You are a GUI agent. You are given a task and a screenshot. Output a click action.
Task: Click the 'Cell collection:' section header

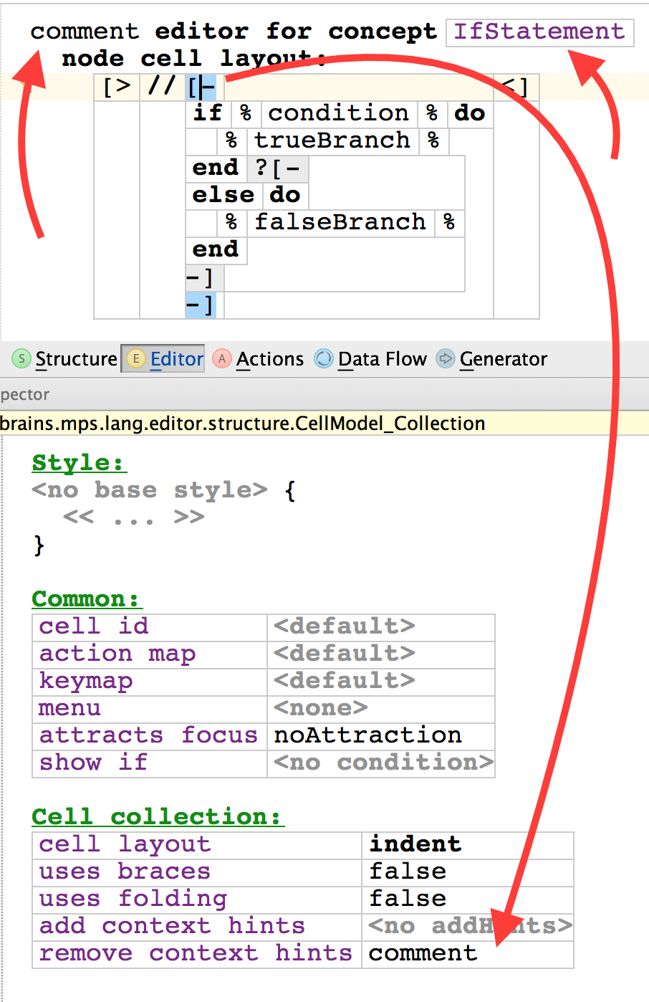tap(158, 817)
